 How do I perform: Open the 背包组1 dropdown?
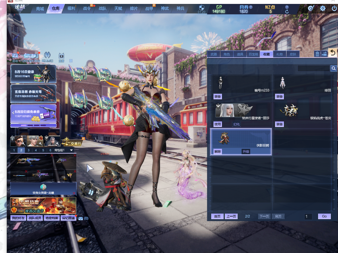[x=64, y=150]
